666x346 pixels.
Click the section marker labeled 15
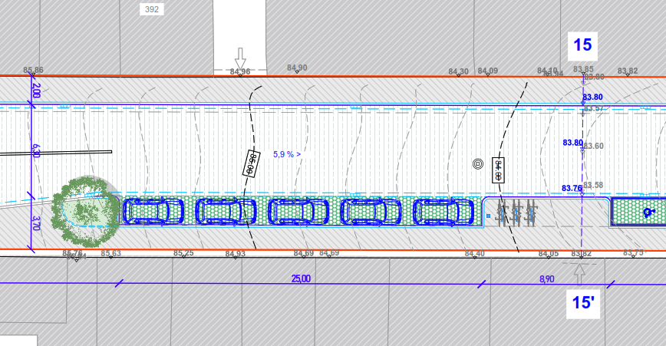tap(582, 44)
